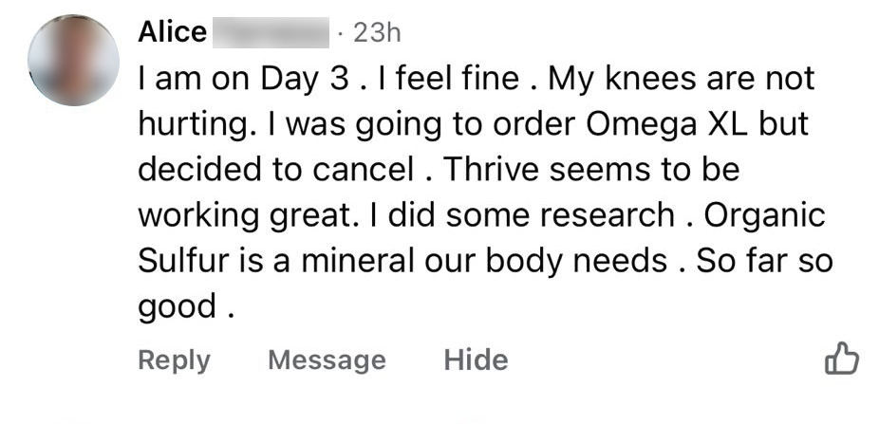Open the 23h comment timestamp
Screen dimensions: 879x424
click(x=377, y=33)
